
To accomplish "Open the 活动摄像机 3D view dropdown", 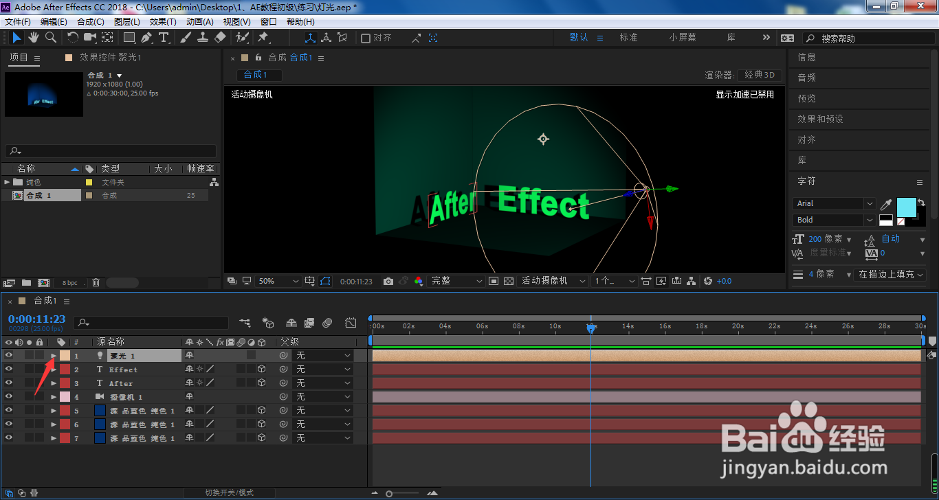I will click(x=553, y=281).
